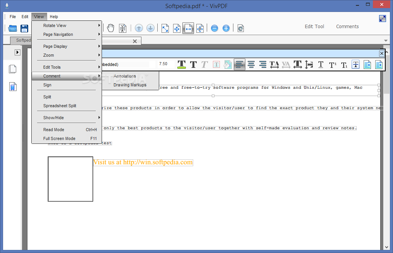Expand the Show/Hide submenu

67,118
